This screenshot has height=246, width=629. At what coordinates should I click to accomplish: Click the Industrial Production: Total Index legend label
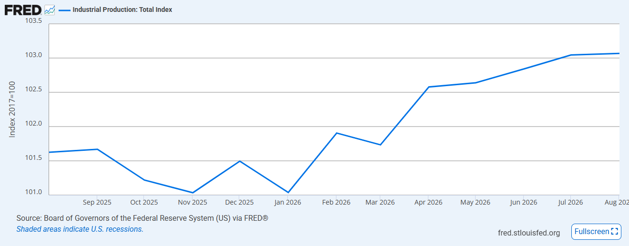tap(122, 10)
